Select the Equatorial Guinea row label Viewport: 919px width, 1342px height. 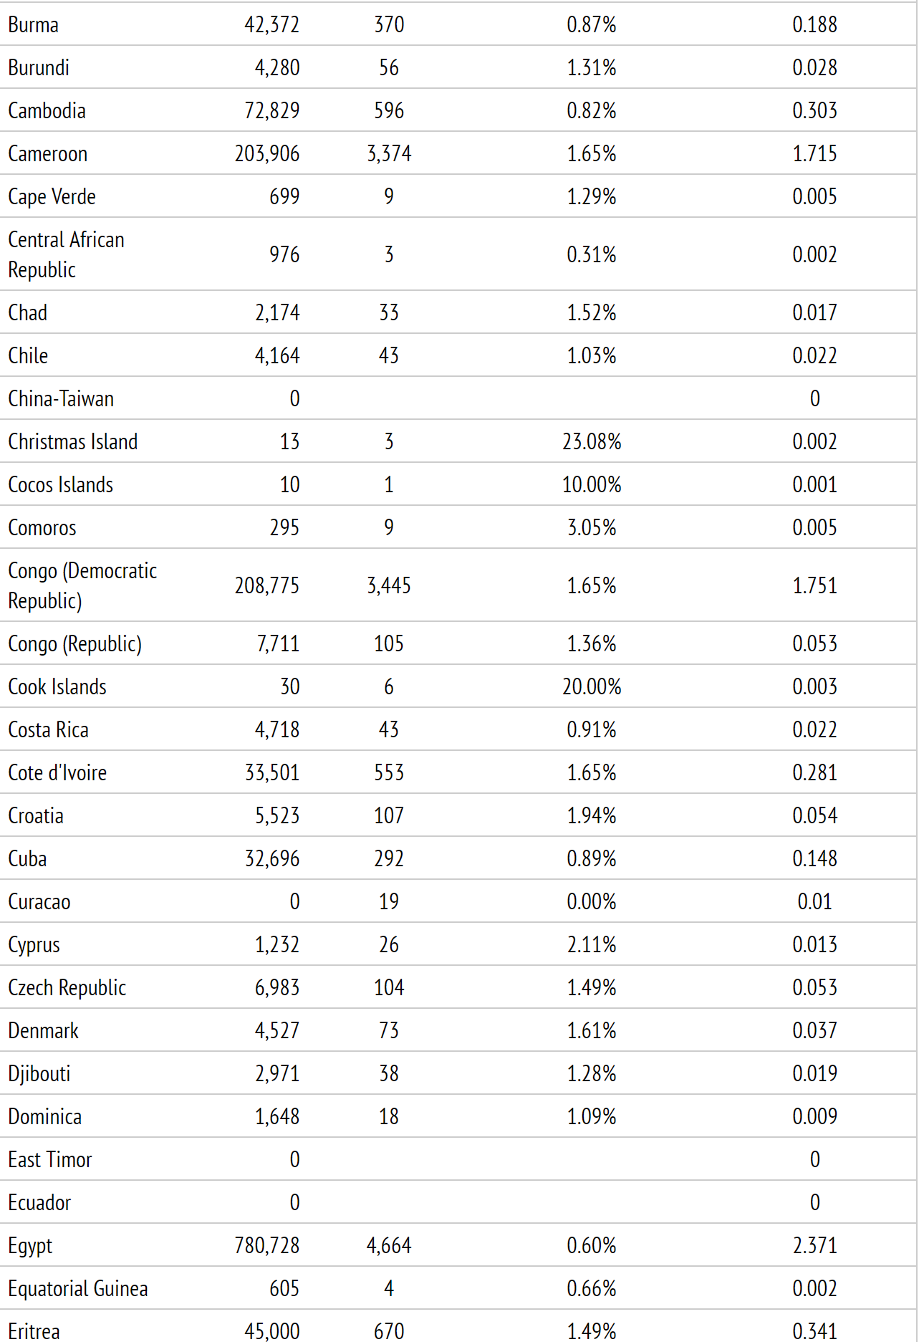click(x=78, y=1289)
